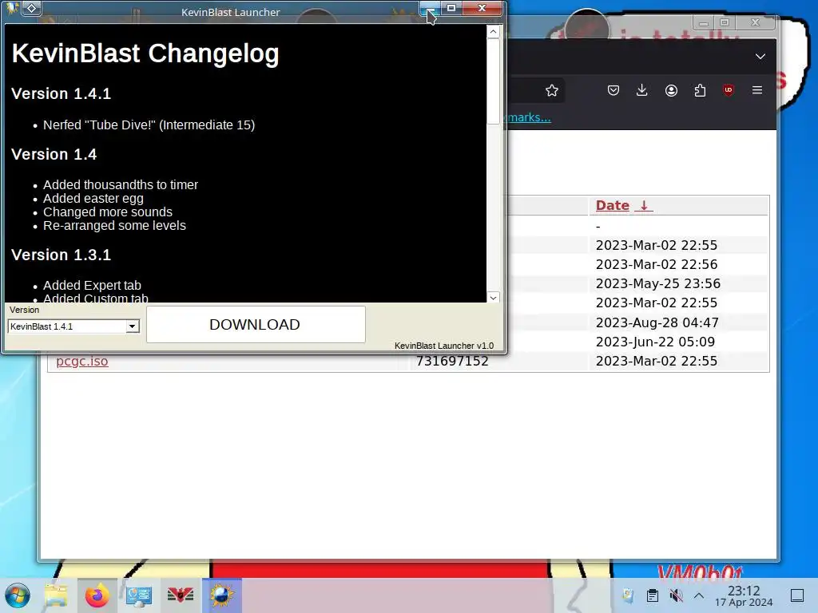
Task: Open the Downloads panel in Firefox
Action: (x=642, y=90)
